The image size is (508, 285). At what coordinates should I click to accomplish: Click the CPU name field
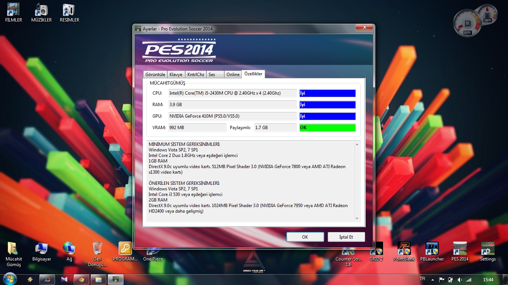[232, 93]
